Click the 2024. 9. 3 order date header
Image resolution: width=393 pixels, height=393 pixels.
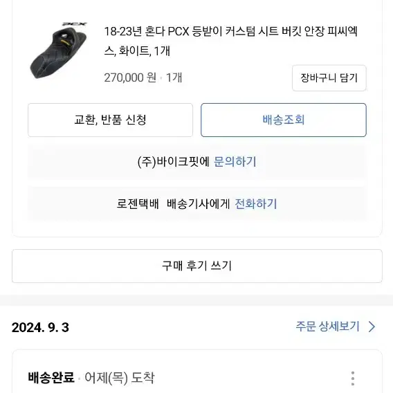(40, 327)
